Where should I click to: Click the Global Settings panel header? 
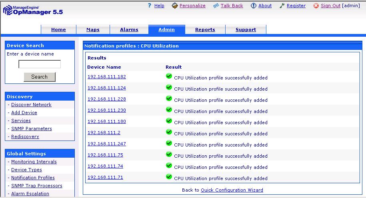click(x=40, y=154)
